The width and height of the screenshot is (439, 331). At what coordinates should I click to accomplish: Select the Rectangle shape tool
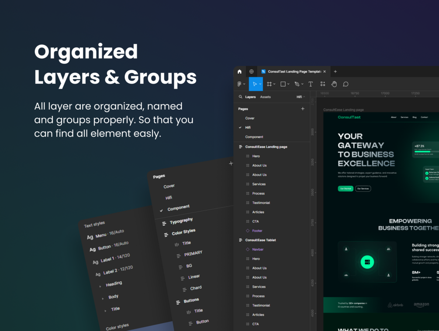coord(283,84)
